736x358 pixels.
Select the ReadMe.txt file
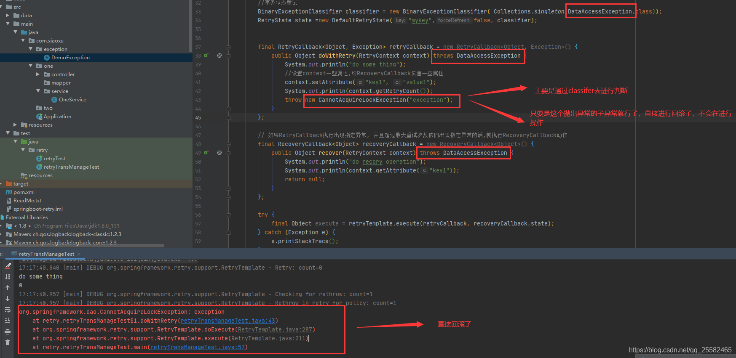coord(27,201)
